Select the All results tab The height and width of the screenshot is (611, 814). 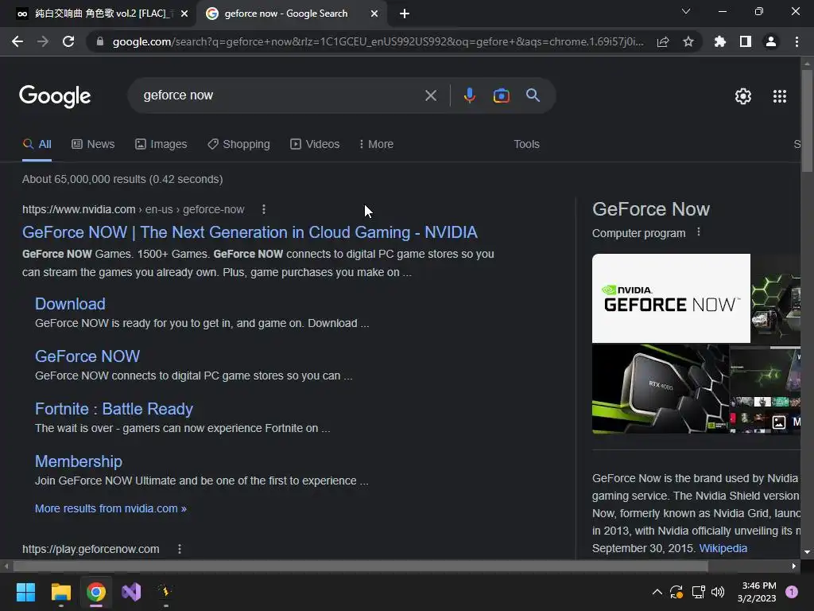pos(37,144)
